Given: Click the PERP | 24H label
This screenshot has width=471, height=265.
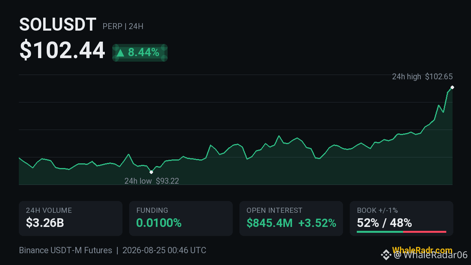Looking at the screenshot, I should pos(123,27).
